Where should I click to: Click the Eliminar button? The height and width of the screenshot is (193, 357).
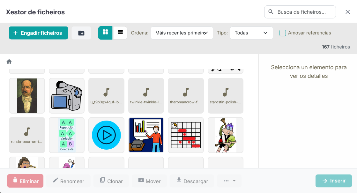(x=25, y=181)
